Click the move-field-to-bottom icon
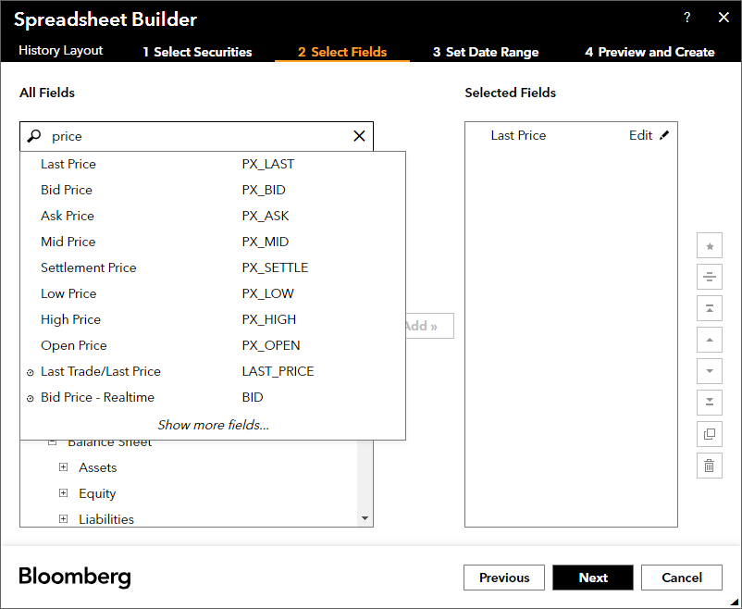 709,403
